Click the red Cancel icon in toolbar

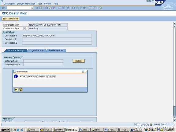[54, 8]
